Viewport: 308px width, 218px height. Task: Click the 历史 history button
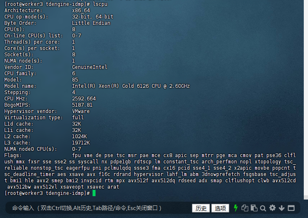click(x=201, y=208)
